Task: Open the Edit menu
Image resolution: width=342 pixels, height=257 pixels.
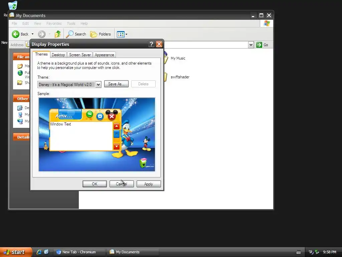Action: click(25, 23)
